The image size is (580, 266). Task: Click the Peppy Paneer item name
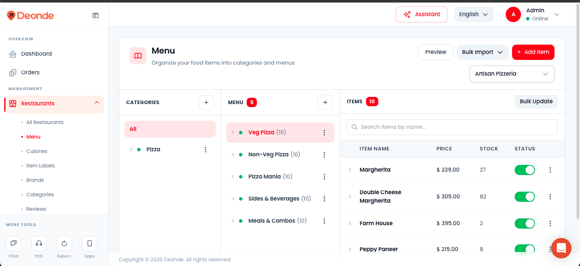pos(379,249)
